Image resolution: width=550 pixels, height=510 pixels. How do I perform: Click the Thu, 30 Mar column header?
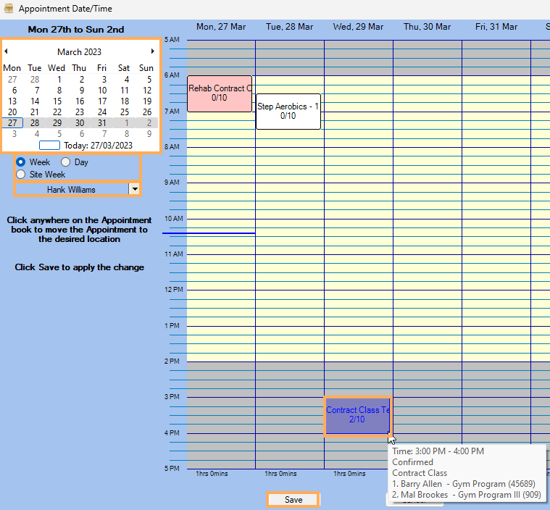click(x=428, y=27)
